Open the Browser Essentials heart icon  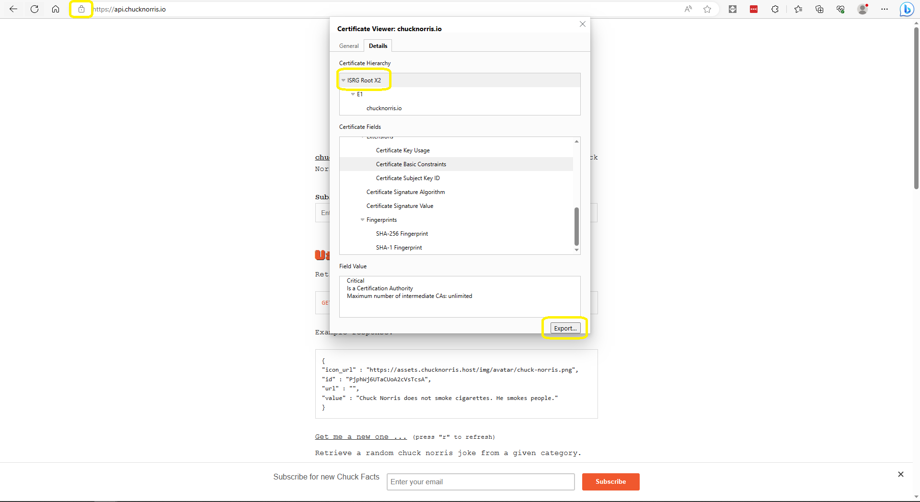coord(840,9)
